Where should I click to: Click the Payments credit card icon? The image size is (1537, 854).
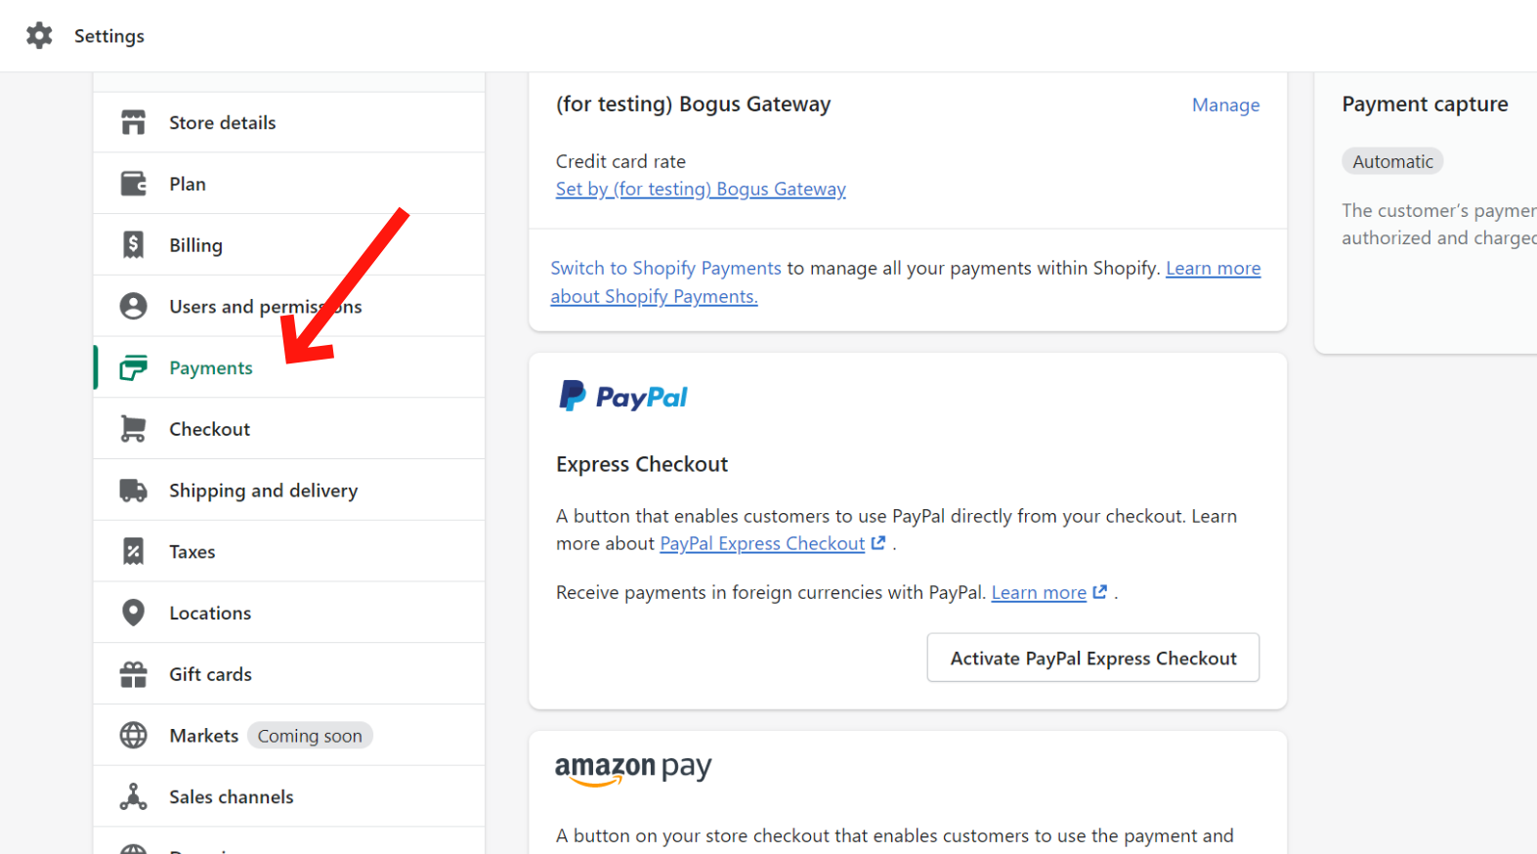(x=134, y=366)
